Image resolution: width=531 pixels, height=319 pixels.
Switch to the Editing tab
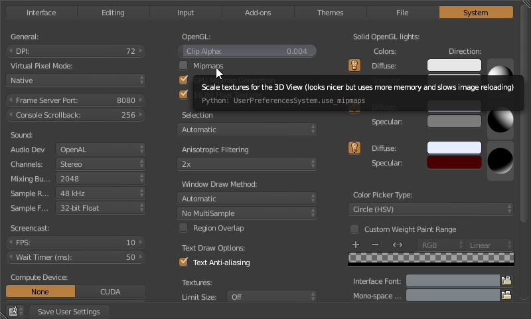click(x=113, y=13)
